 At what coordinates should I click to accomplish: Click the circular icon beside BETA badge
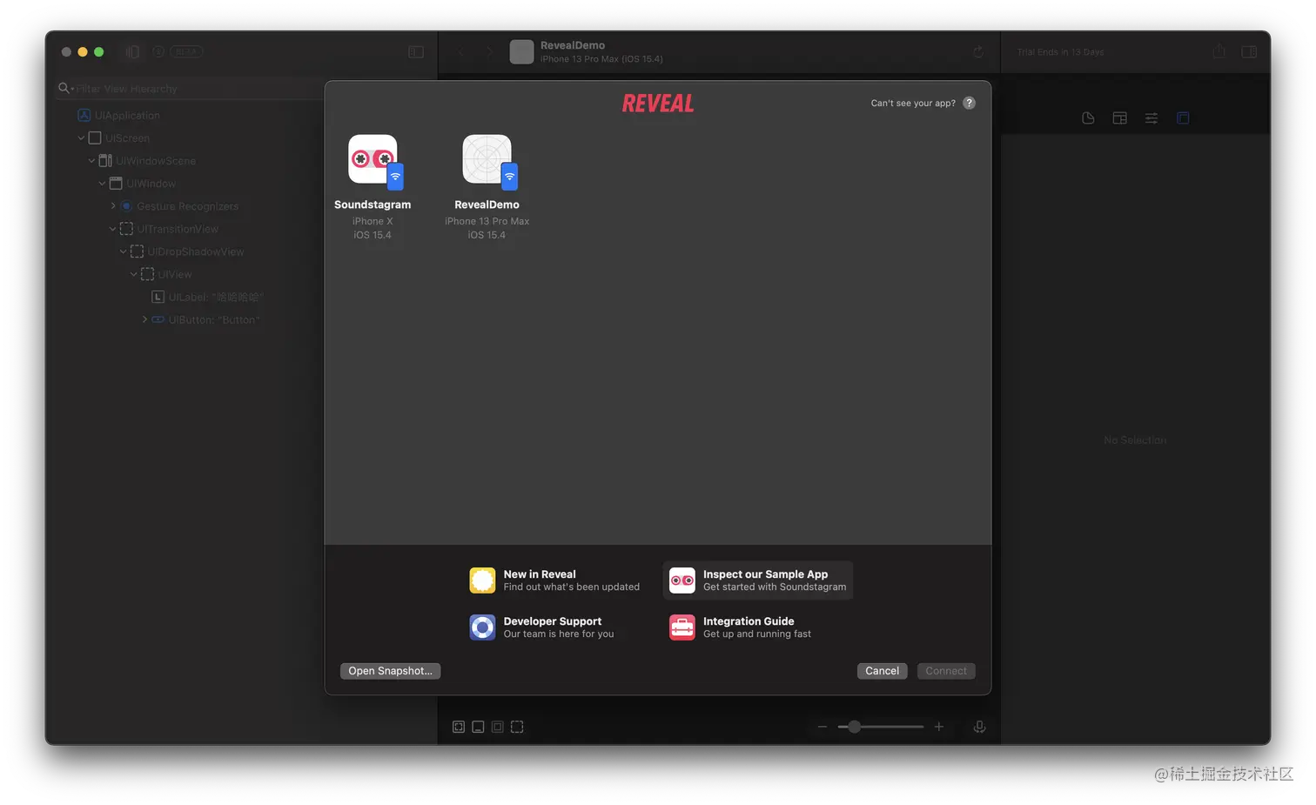pyautogui.click(x=158, y=51)
